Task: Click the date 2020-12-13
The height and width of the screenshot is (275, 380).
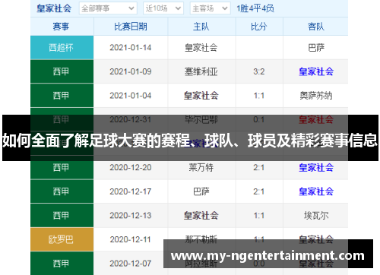Action: coord(131,216)
